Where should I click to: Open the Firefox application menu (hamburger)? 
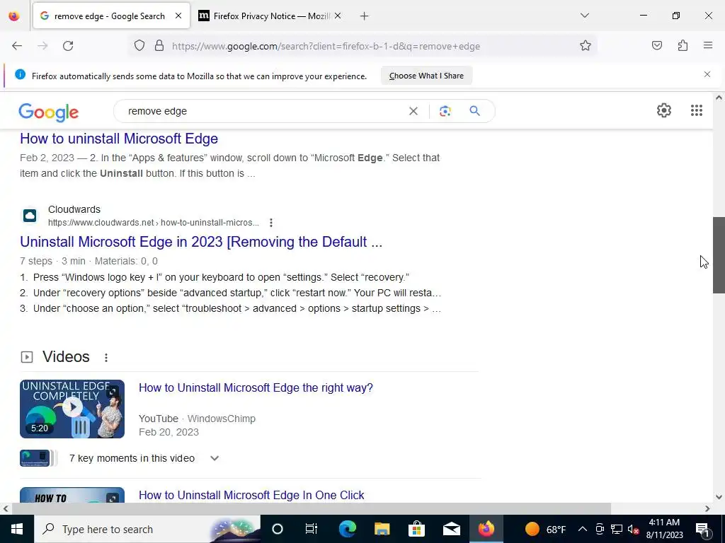pyautogui.click(x=708, y=46)
